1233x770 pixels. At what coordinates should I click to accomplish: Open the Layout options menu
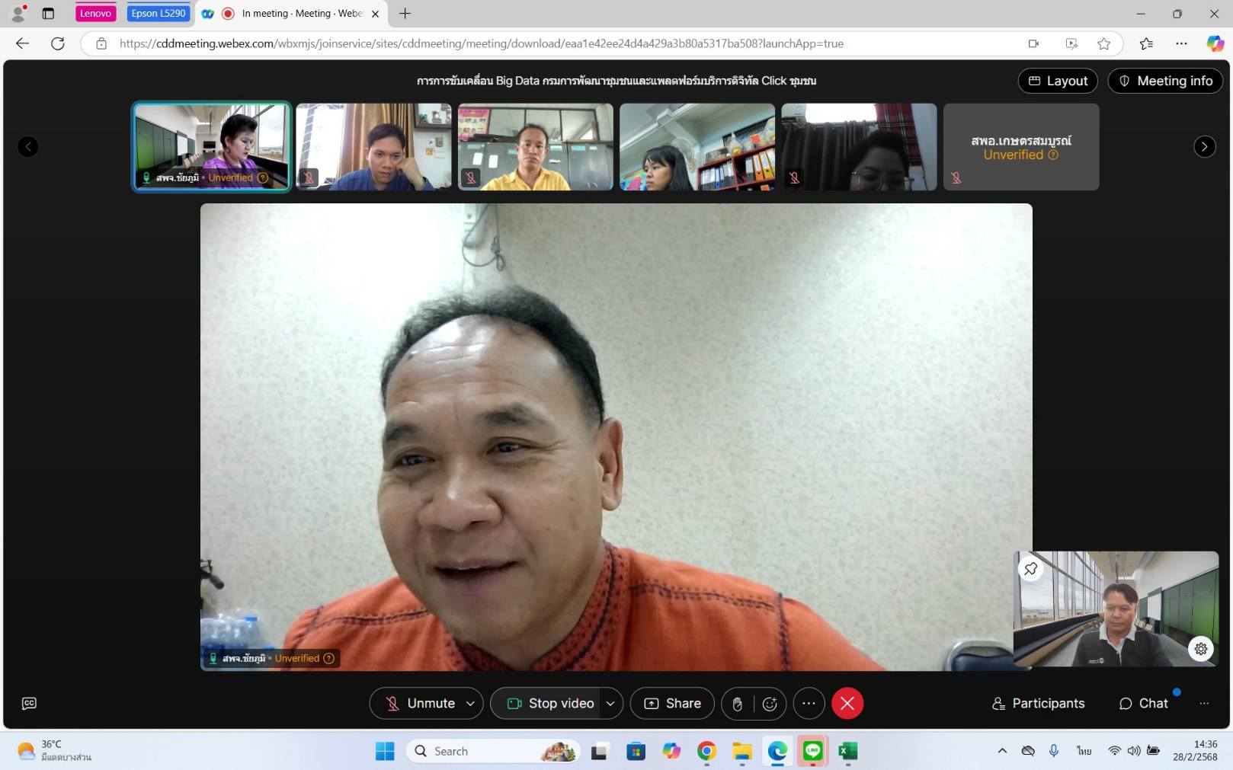1058,81
